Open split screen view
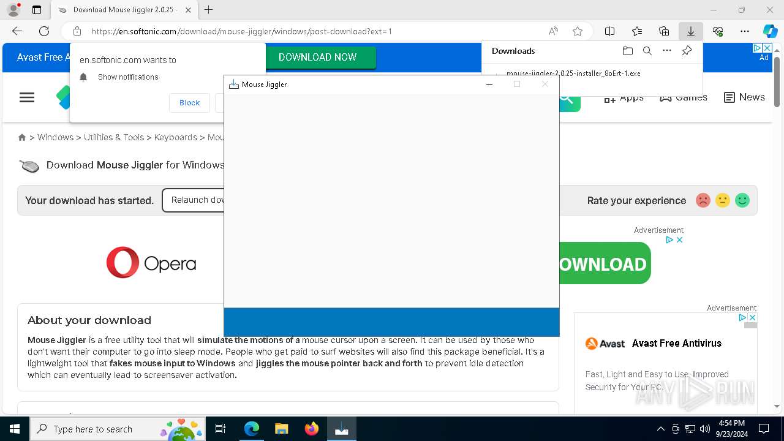Viewport: 784px width, 441px height. point(609,31)
